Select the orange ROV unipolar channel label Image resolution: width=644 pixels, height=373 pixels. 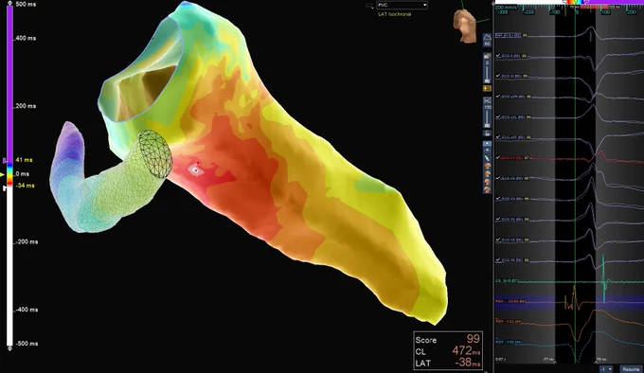[509, 321]
